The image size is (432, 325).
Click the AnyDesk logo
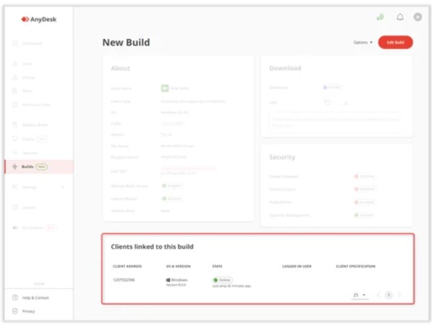(39, 19)
